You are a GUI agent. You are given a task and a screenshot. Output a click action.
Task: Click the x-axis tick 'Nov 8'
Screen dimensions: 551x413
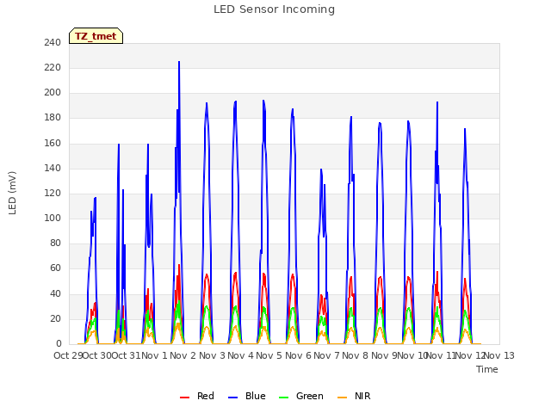(x=355, y=355)
